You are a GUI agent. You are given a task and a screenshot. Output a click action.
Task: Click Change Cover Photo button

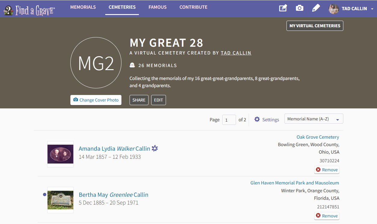pos(96,100)
